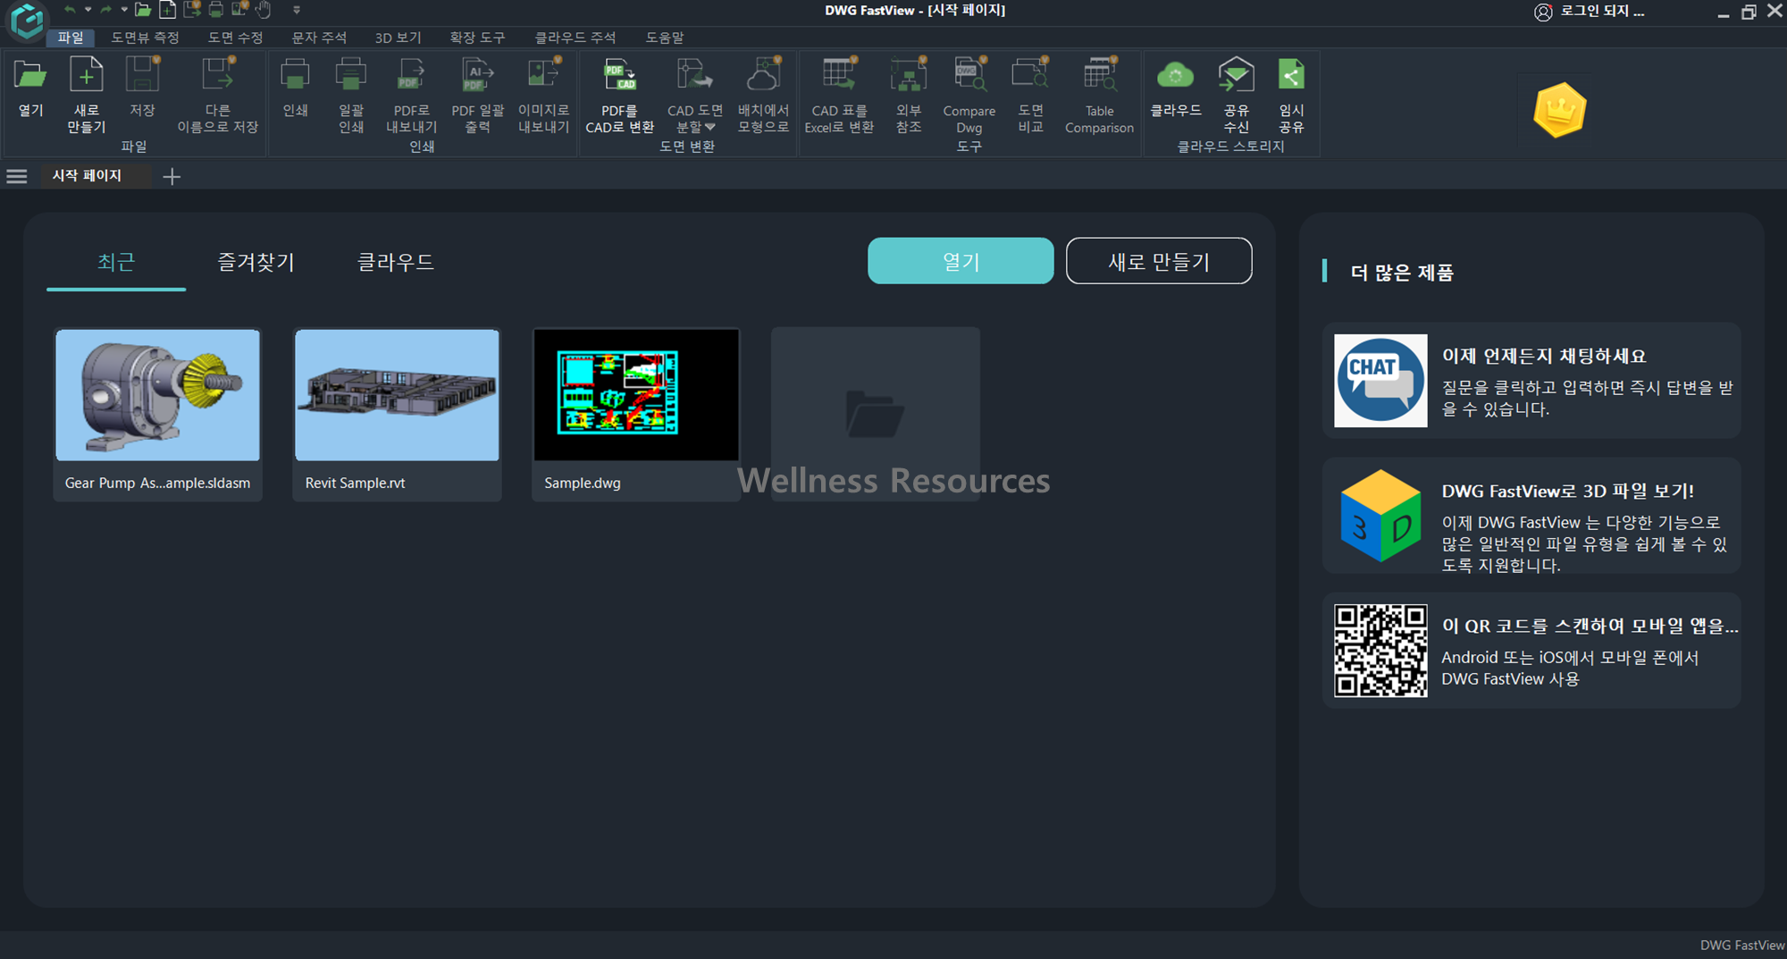The width and height of the screenshot is (1787, 959).
Task: Click the empty folder placeholder card
Action: tap(876, 413)
